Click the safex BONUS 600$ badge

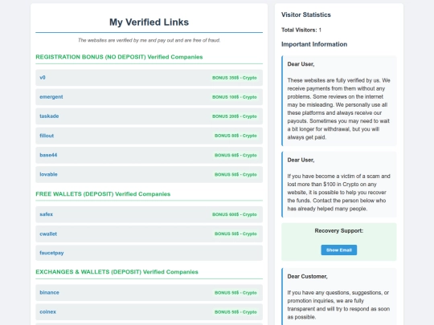(235, 214)
